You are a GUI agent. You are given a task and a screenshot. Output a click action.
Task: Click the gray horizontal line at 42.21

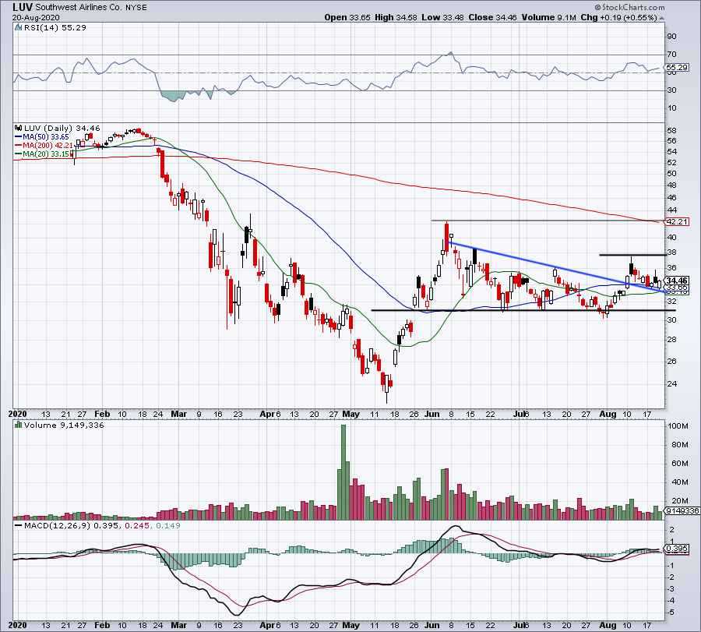coord(548,221)
